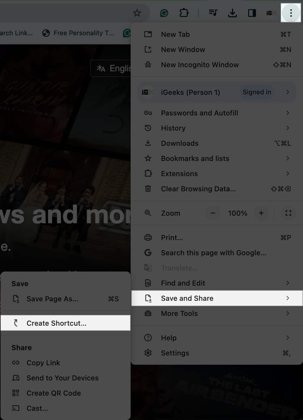The height and width of the screenshot is (420, 303).
Task: Open a New Incognito Window
Action: [x=217, y=65]
